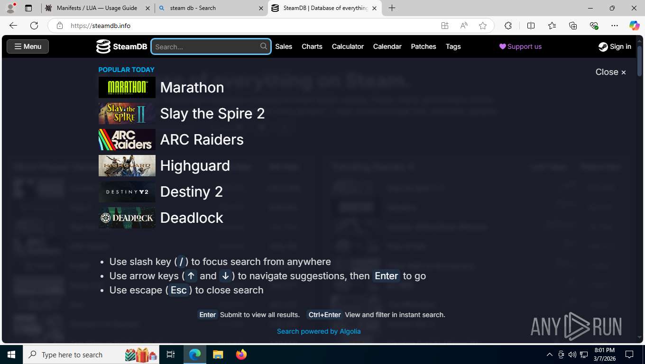
Task: Open the Tags page
Action: pyautogui.click(x=453, y=46)
